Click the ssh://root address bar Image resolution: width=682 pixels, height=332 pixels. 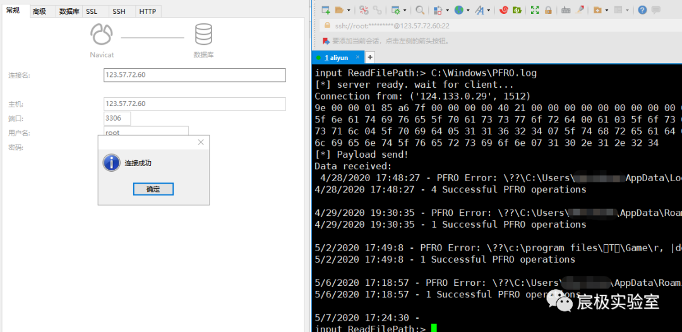(x=500, y=26)
